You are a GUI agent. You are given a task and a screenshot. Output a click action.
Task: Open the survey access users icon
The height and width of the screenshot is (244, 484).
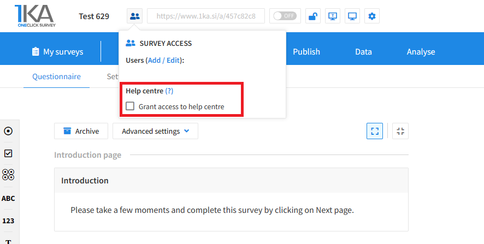134,16
